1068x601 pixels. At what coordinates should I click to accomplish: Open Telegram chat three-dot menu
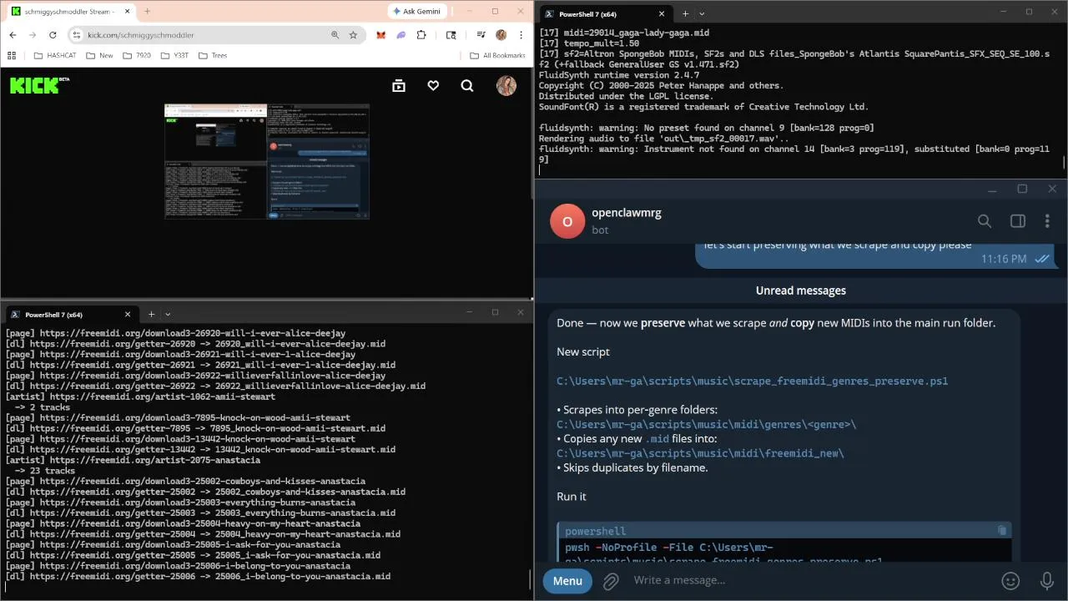1047,221
